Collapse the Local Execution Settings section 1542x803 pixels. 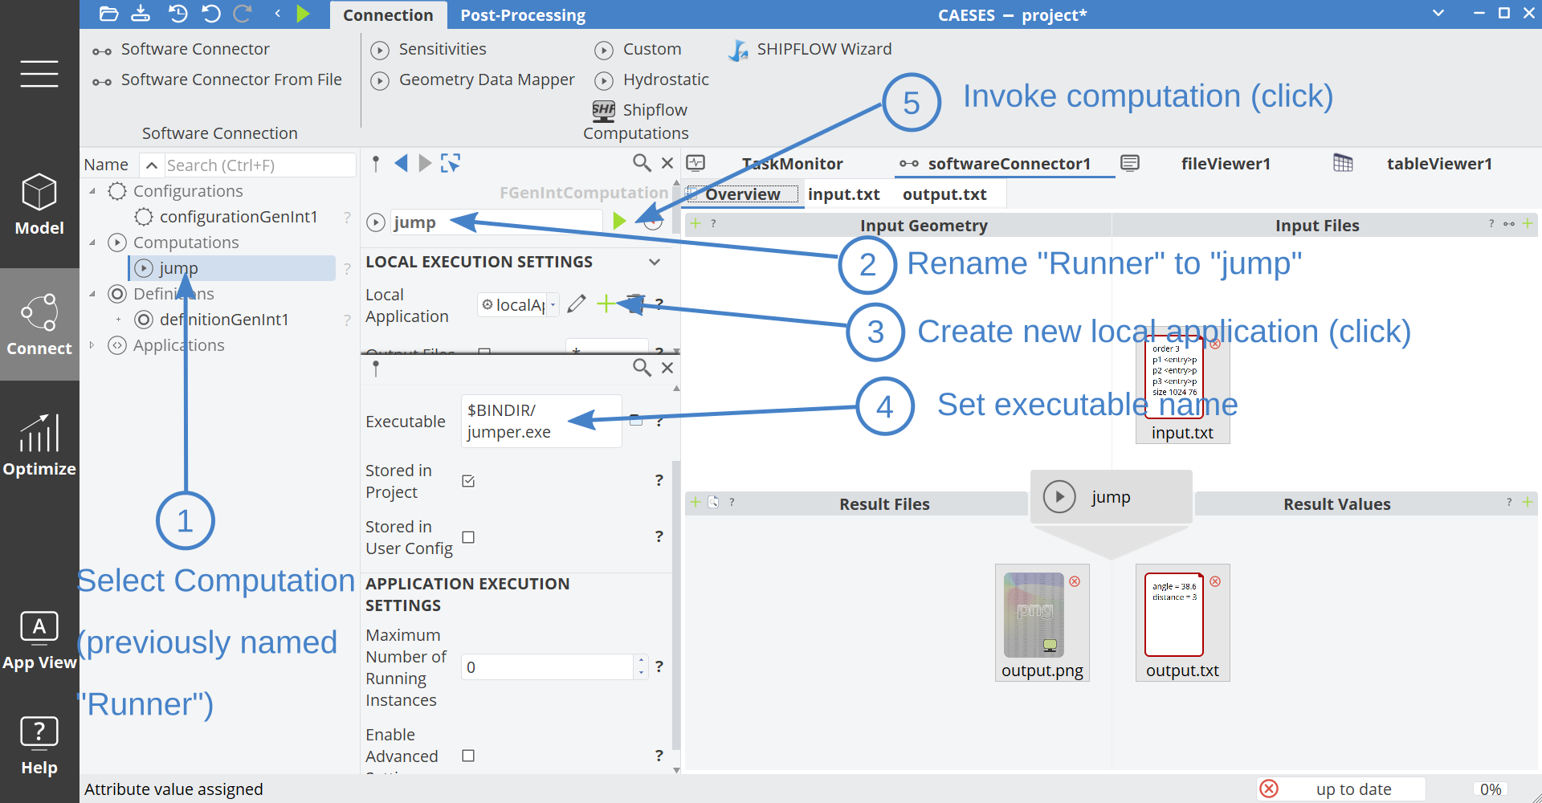coord(655,262)
